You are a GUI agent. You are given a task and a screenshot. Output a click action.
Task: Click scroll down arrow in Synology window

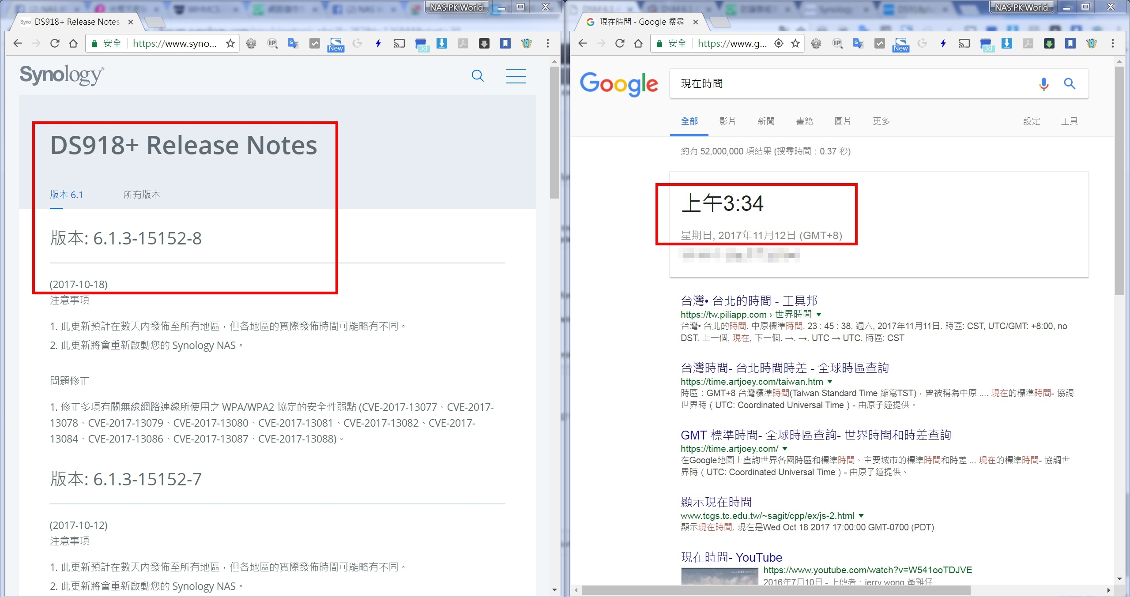pos(554,590)
